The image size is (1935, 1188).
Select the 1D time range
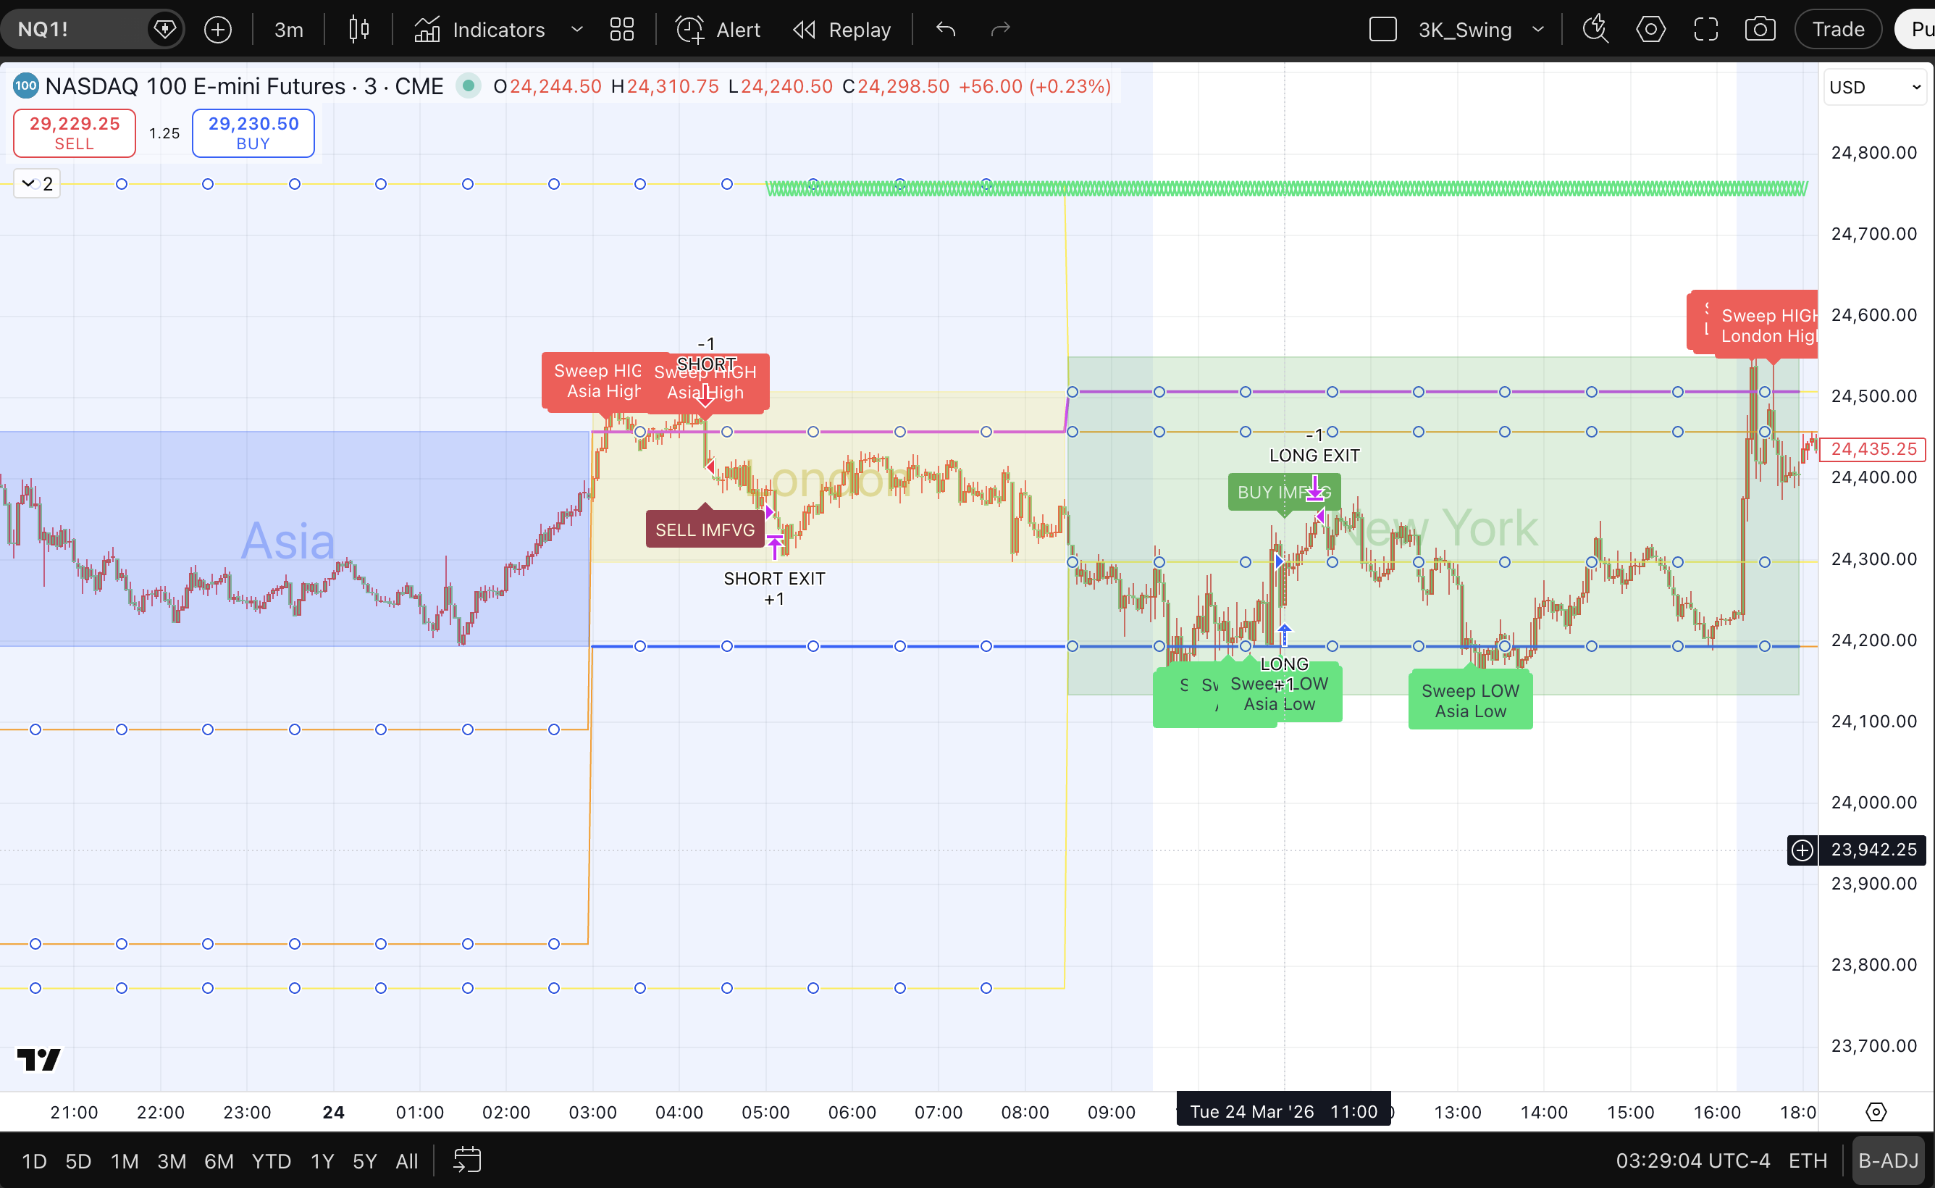(34, 1160)
